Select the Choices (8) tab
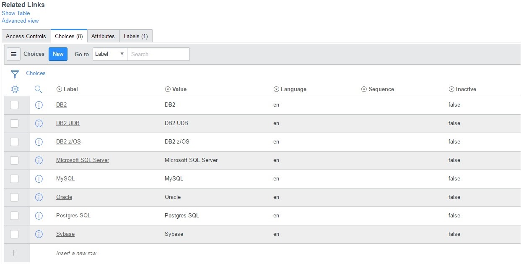Screen dimensions: 521x264 [x=69, y=36]
